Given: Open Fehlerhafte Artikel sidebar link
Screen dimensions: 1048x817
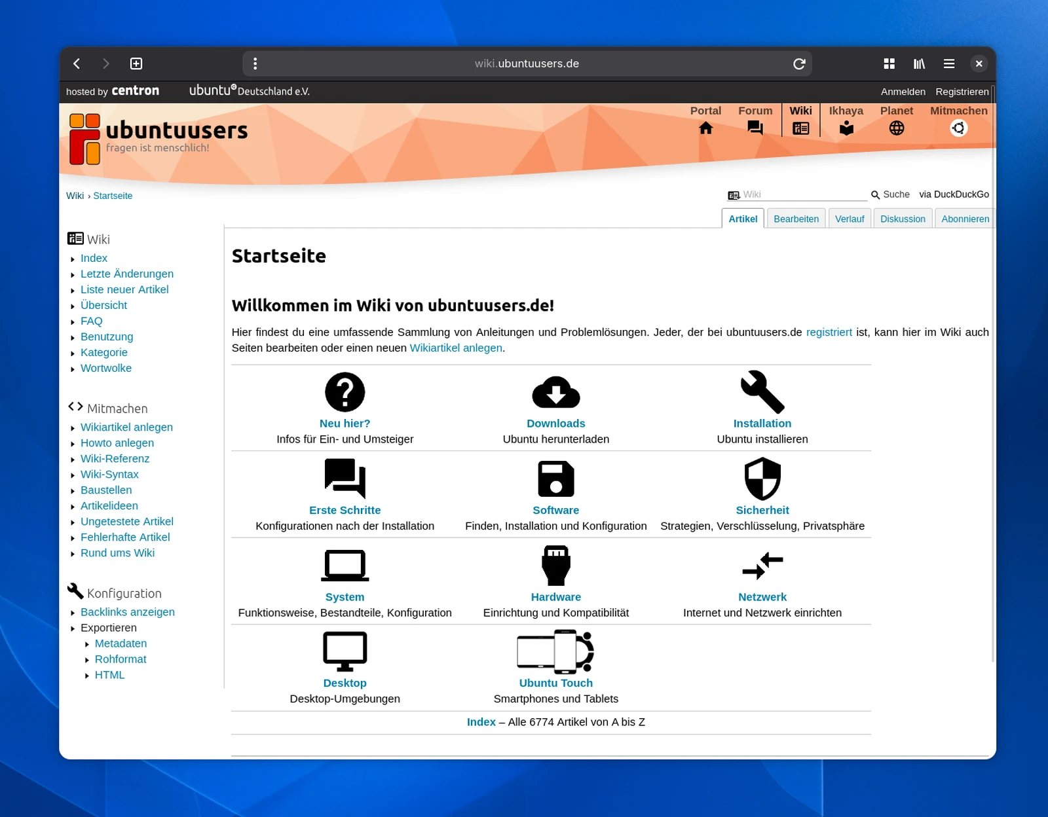Looking at the screenshot, I should click(125, 537).
